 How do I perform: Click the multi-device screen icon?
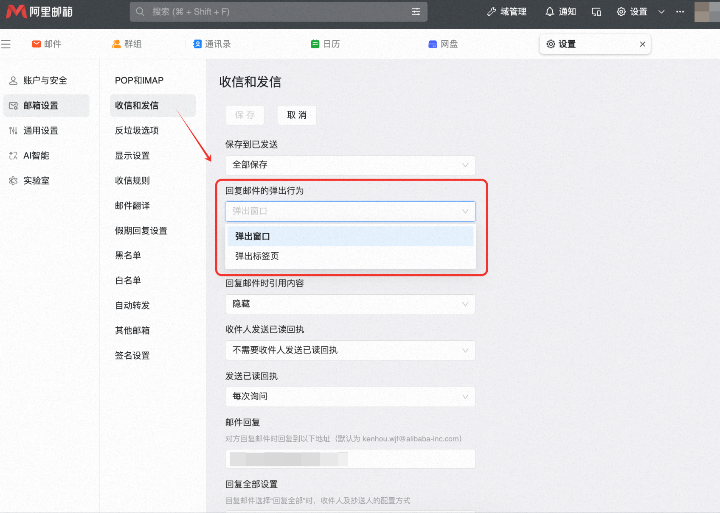(596, 11)
